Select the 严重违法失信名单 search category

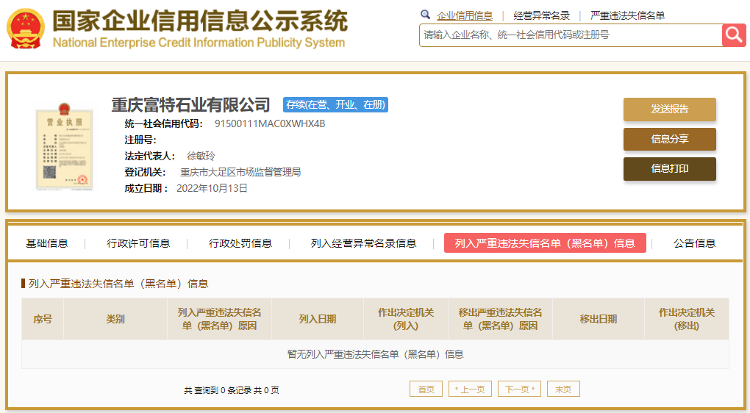pos(627,15)
